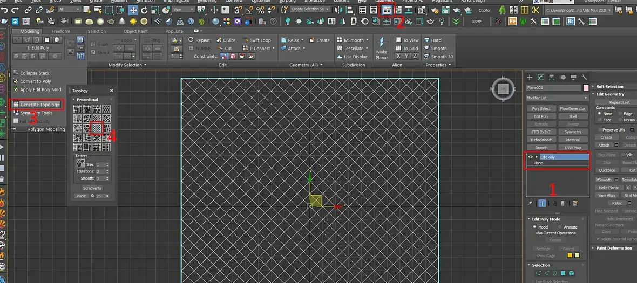Open the Modifier List dropdown
The height and width of the screenshot is (283, 637).
click(x=557, y=98)
